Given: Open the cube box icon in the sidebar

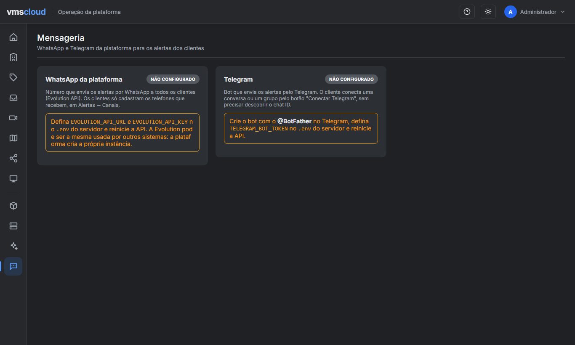Looking at the screenshot, I should click(13, 206).
